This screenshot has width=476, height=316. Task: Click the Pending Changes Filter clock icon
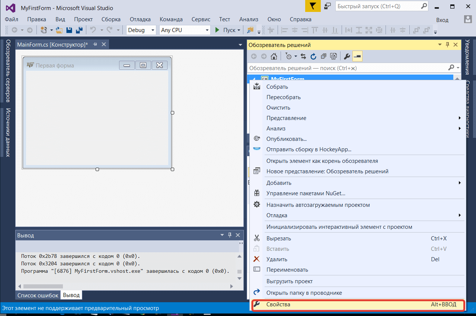(288, 56)
